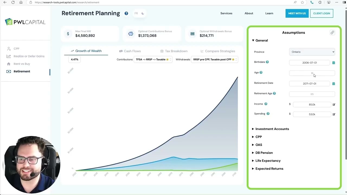The height and width of the screenshot is (195, 347).
Task: Open the browser extensions puzzle icon
Action: click(320, 2)
